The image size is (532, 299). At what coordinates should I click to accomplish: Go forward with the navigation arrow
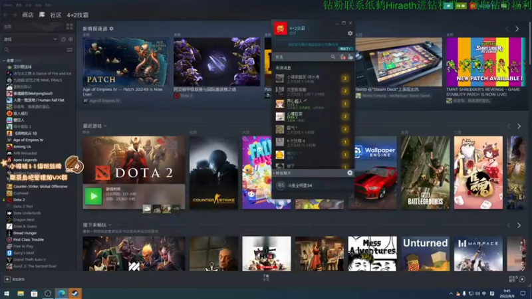tap(15, 15)
